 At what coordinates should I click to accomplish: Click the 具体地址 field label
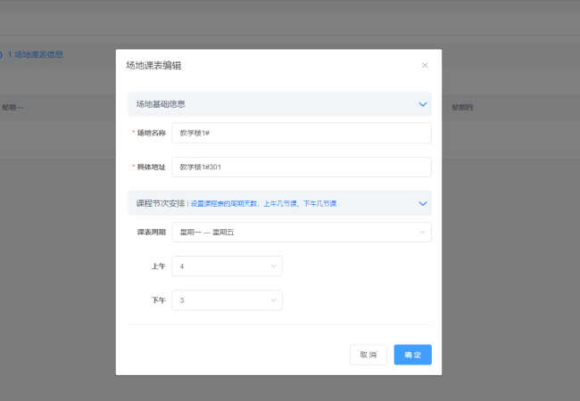tap(152, 167)
